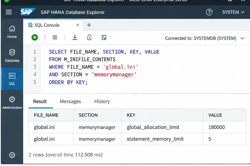The height and width of the screenshot is (166, 250).
Task: Expand Connected to SYSTEMDB dropdown
Action: click(x=205, y=38)
